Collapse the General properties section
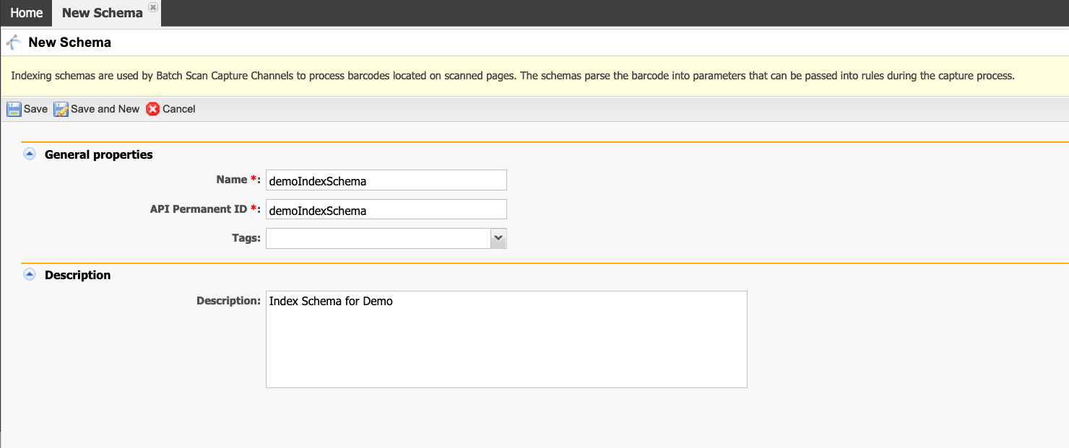1069x448 pixels. click(x=30, y=154)
